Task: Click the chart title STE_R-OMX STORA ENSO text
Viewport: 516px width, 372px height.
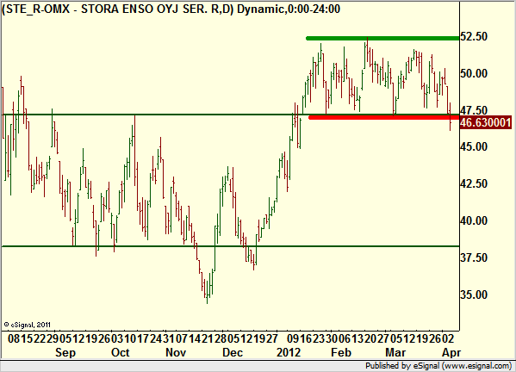Action: (171, 9)
